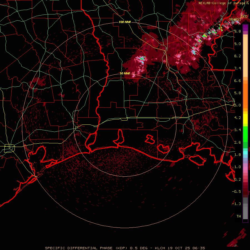250x250 pixels.
Task: Click the 50 NMI range ring label
Action: point(125,74)
